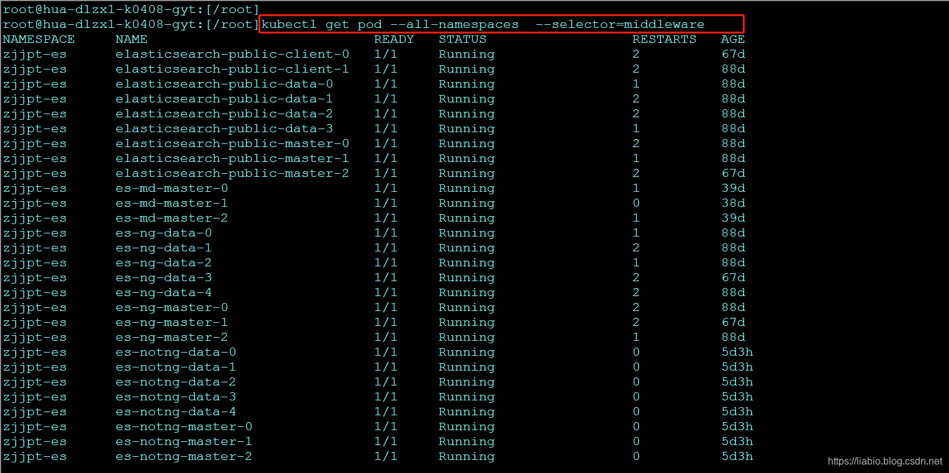Screen dimensions: 949x473
Task: Click zjjpt-es namespace of elasticsearch-public-client-0 row
Action: (x=35, y=54)
